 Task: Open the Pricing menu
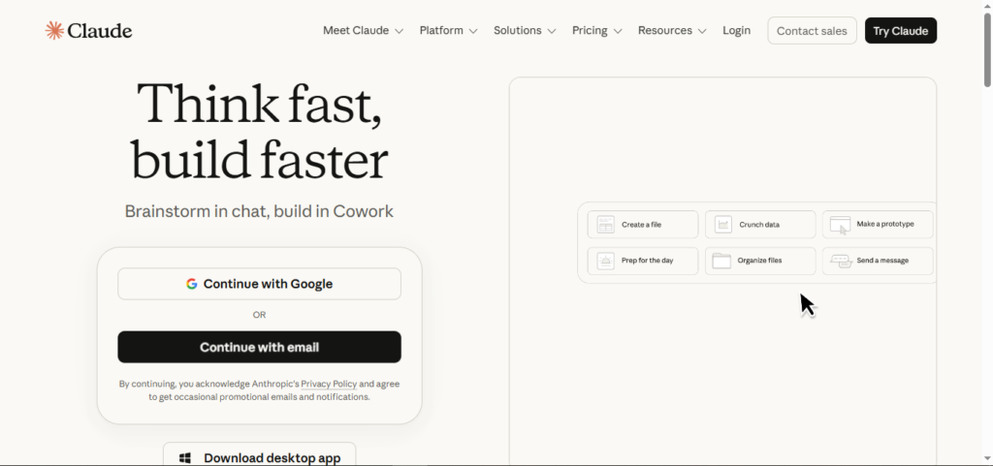click(x=597, y=30)
